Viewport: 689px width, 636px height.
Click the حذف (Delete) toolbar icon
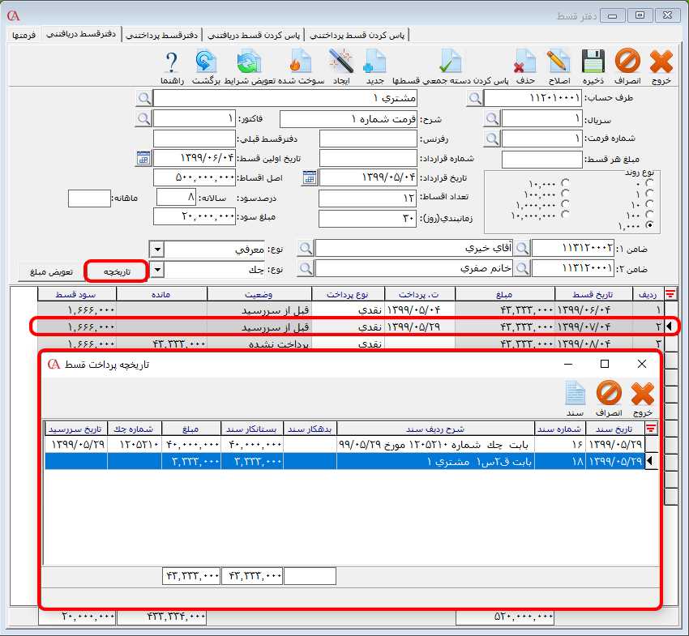coord(525,62)
